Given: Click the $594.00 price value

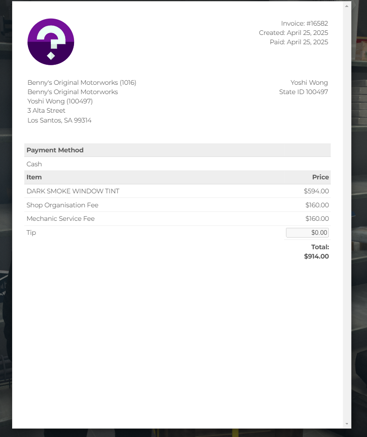Looking at the screenshot, I should coord(316,191).
